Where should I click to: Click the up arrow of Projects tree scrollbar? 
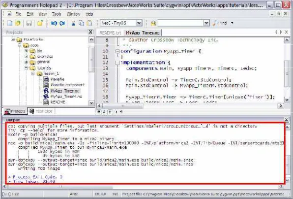(91, 40)
